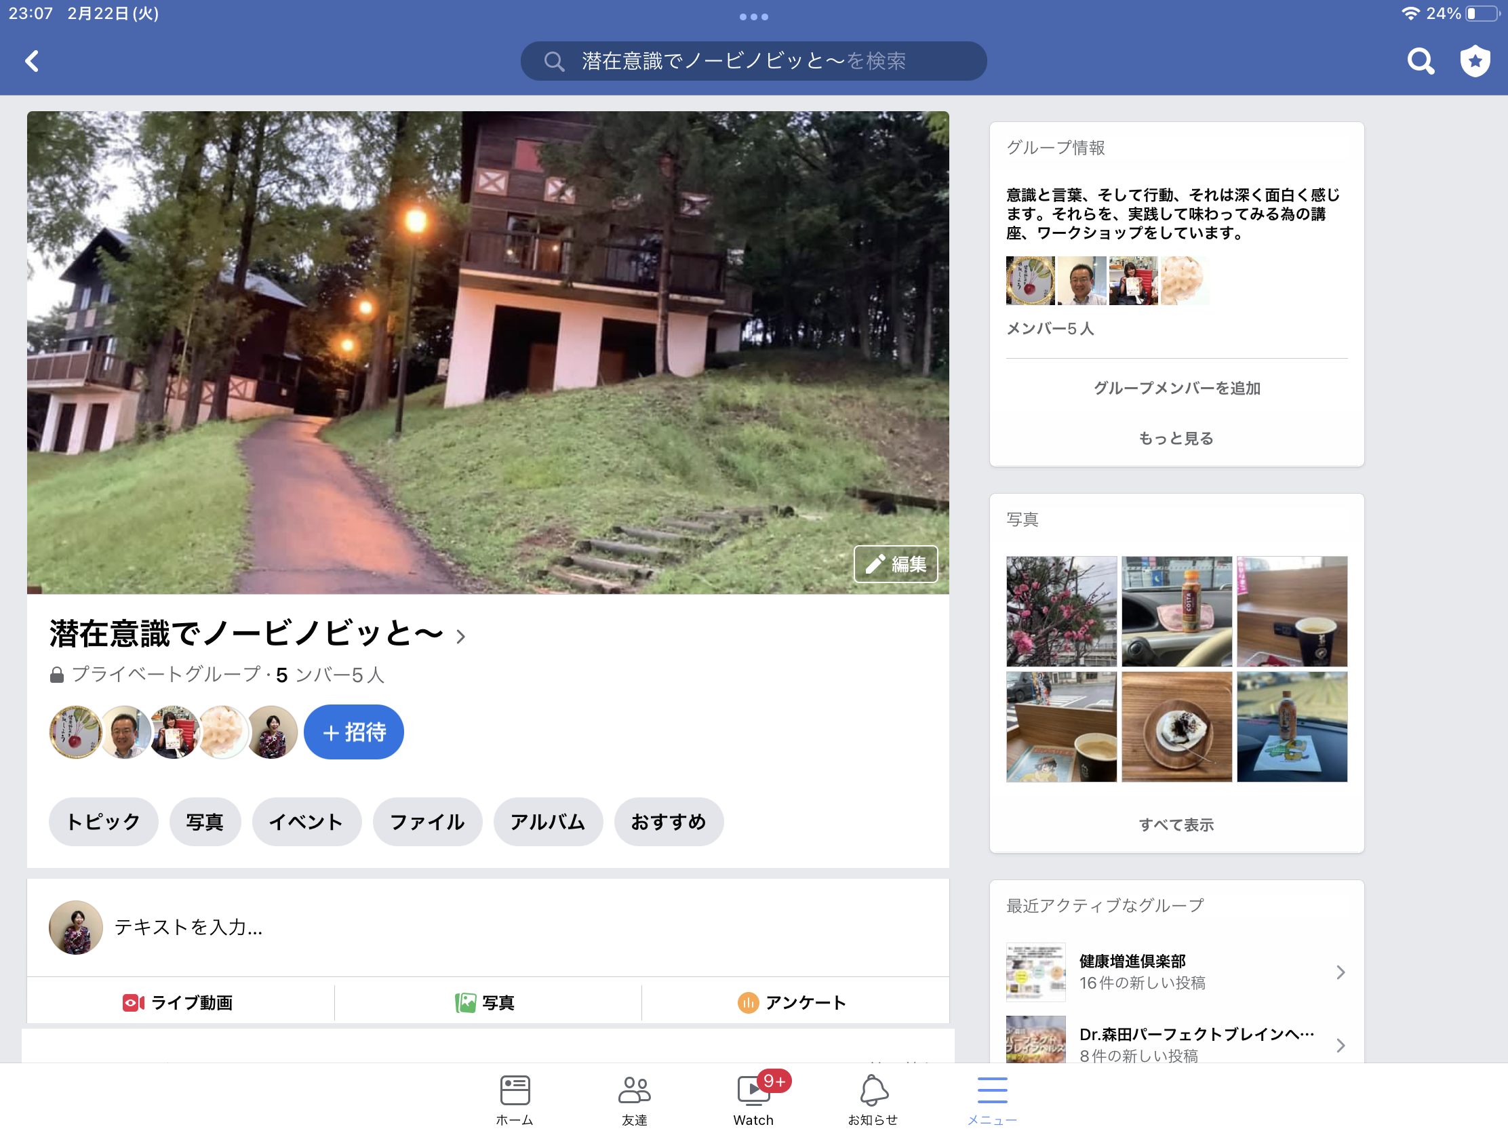Open privacy shortcuts shield icon
Image resolution: width=1508 pixels, height=1131 pixels.
pyautogui.click(x=1475, y=60)
